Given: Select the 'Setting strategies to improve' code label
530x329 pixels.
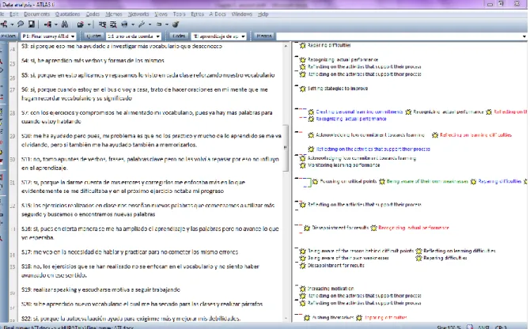Looking at the screenshot, I should click(x=337, y=89).
